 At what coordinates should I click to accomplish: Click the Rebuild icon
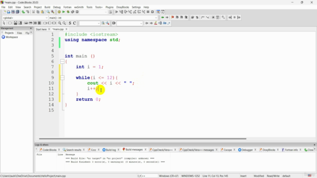[73, 12]
